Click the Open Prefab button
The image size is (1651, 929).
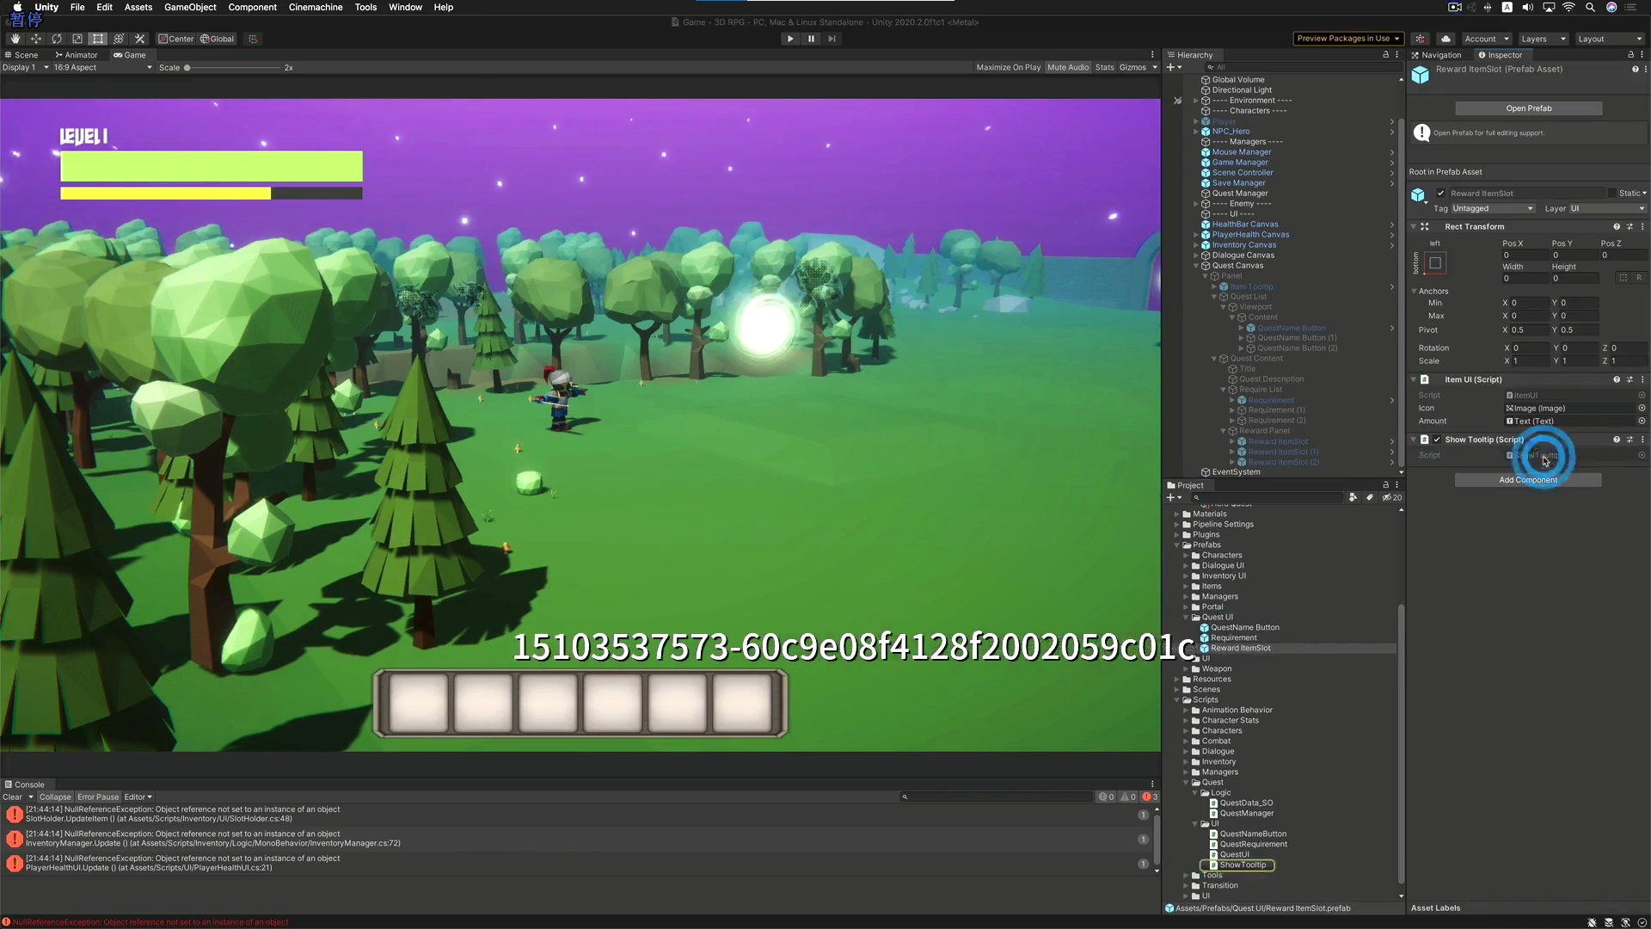pos(1528,108)
